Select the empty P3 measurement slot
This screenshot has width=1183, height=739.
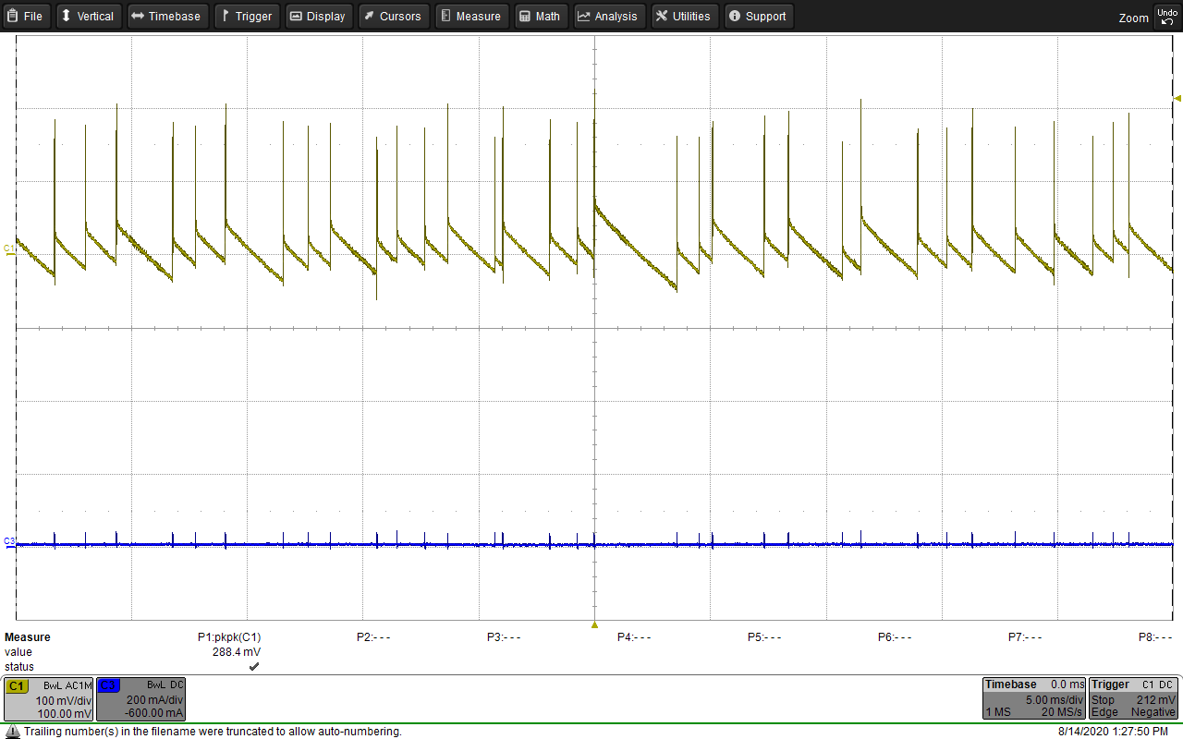pyautogui.click(x=504, y=637)
